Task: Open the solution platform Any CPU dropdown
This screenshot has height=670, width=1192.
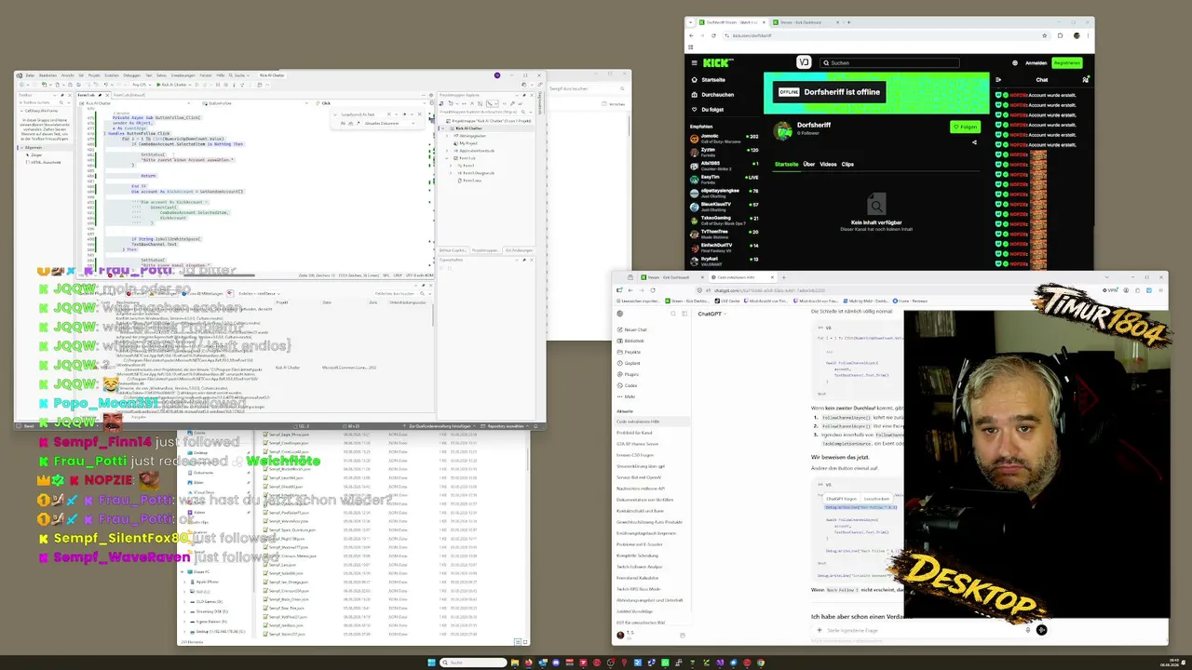Action: coord(142,85)
